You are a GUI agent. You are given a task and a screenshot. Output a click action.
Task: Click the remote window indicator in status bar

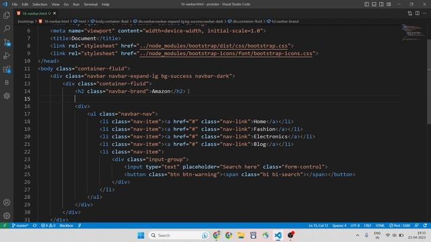(5, 226)
